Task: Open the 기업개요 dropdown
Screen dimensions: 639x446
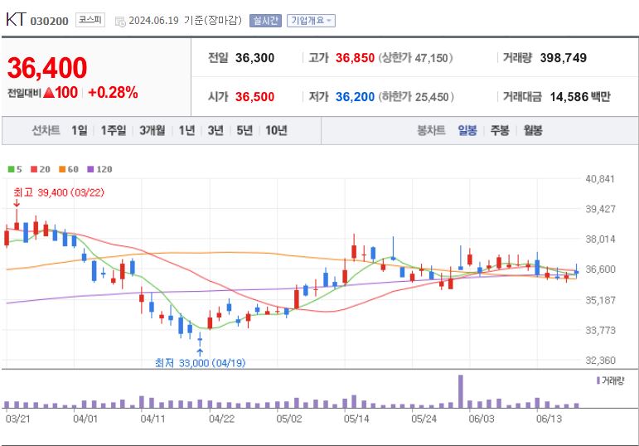Action: pyautogui.click(x=311, y=21)
